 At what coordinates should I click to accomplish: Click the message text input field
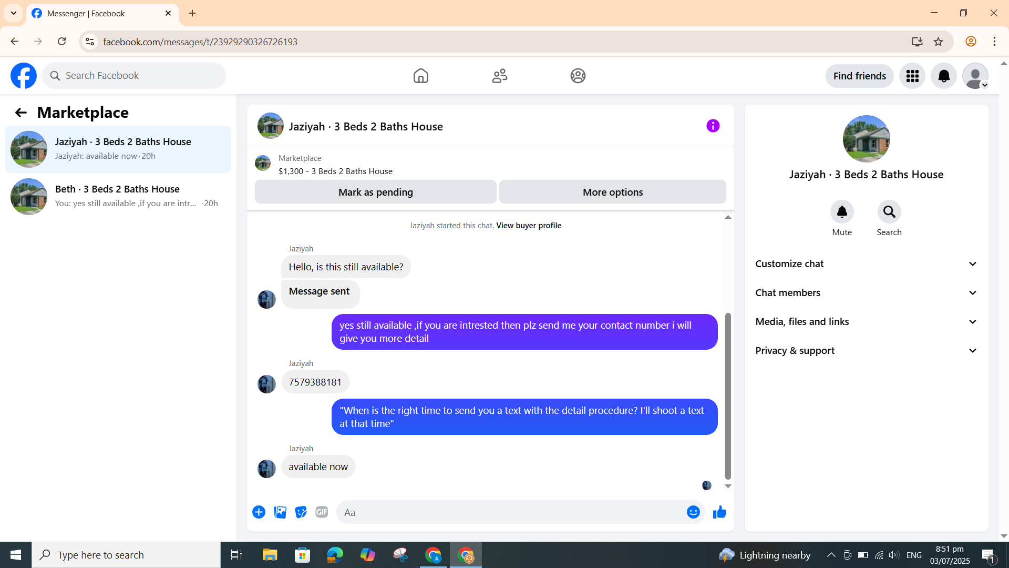tap(510, 512)
